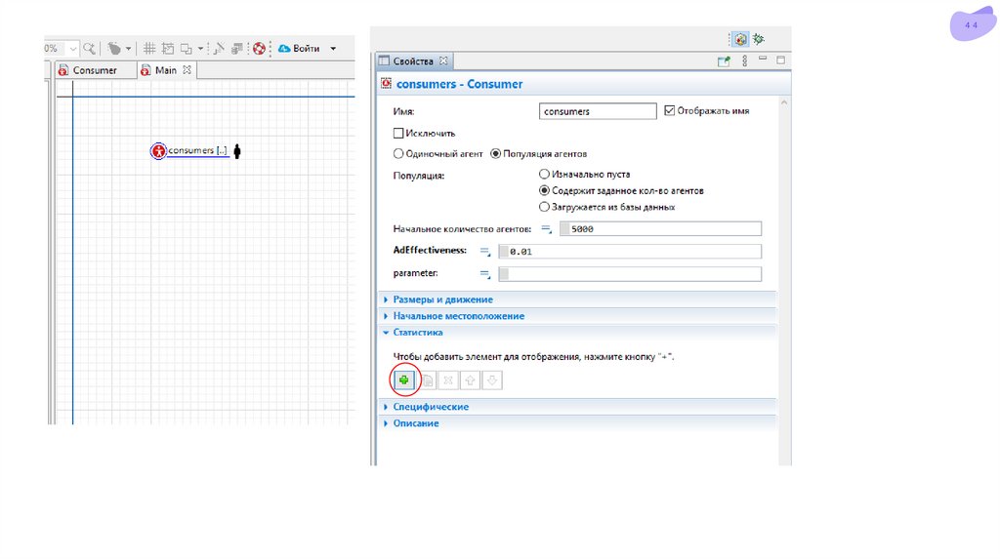Select the Свойства panel tab
The width and height of the screenshot is (1000, 560).
coord(413,61)
